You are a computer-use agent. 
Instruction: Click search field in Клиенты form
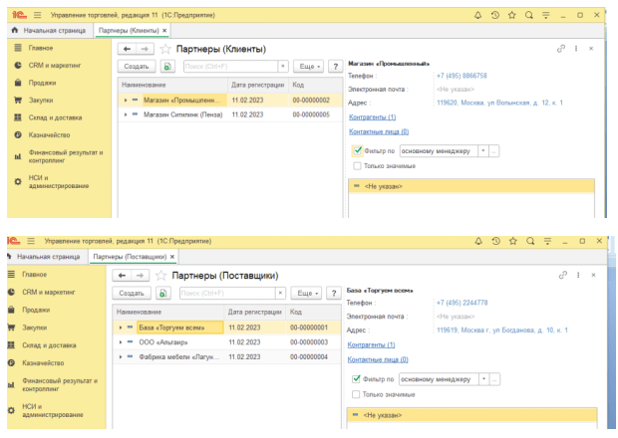230,66
